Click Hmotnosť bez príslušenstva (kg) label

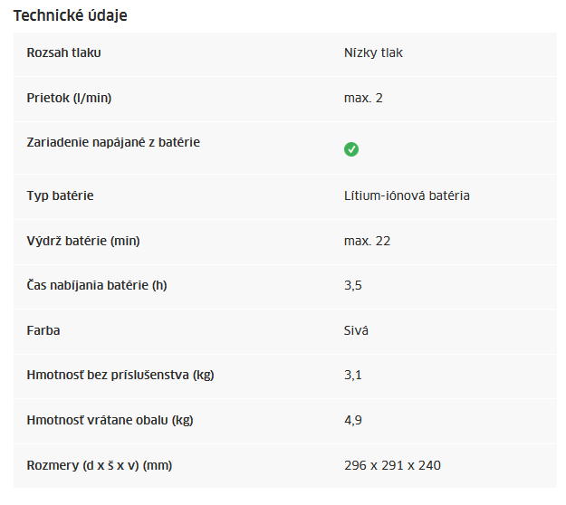point(120,376)
